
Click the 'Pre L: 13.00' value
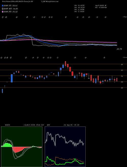pyautogui.click(x=79, y=10)
